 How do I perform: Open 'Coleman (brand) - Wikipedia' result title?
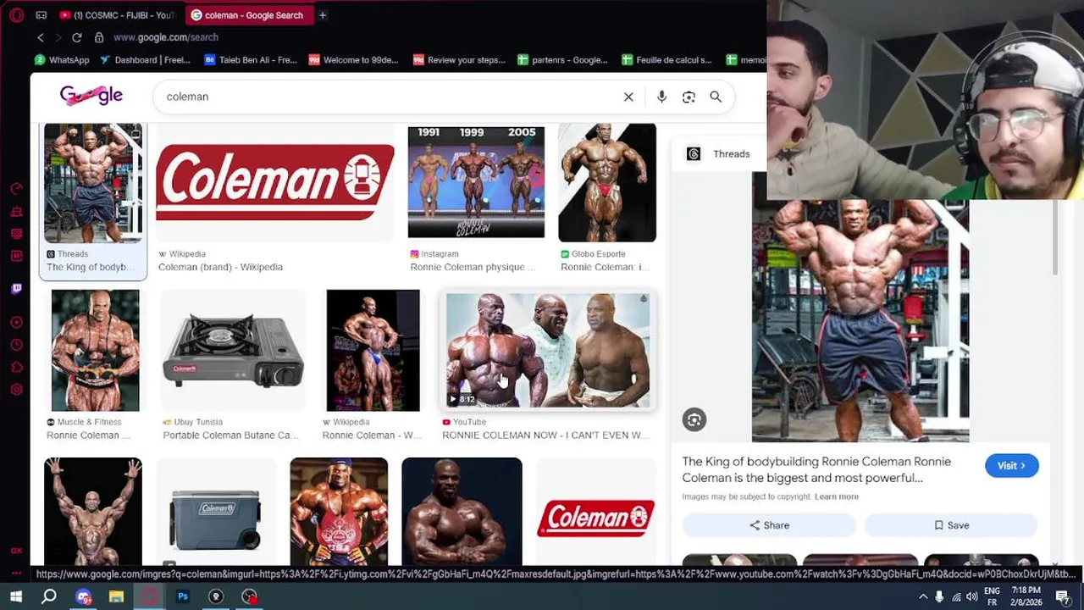(x=220, y=267)
